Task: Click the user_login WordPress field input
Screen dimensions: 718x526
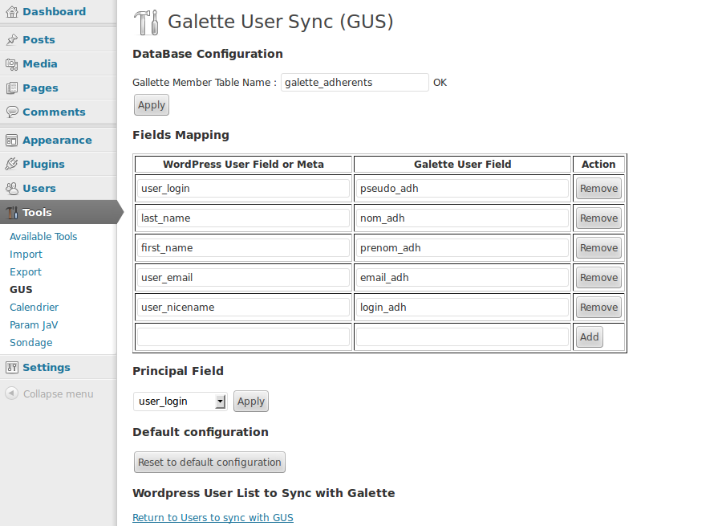Action: click(x=243, y=188)
